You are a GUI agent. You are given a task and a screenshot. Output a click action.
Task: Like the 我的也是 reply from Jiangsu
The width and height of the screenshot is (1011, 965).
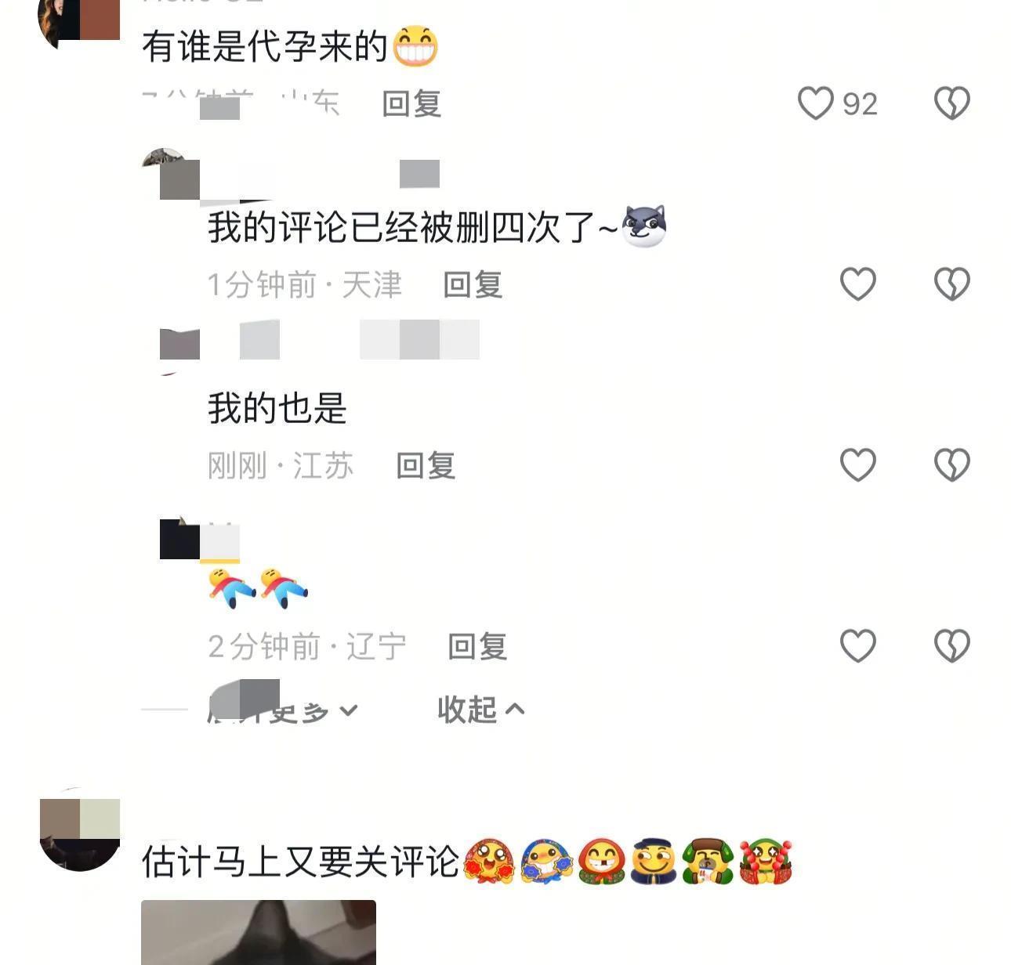[858, 465]
